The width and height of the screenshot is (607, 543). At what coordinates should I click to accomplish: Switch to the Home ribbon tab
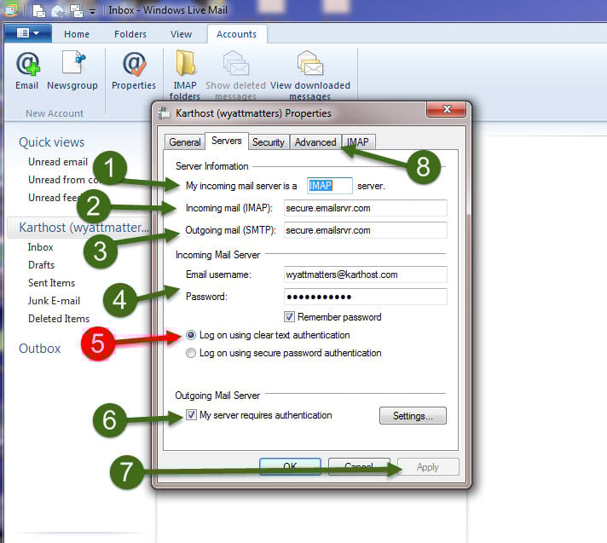tap(77, 34)
